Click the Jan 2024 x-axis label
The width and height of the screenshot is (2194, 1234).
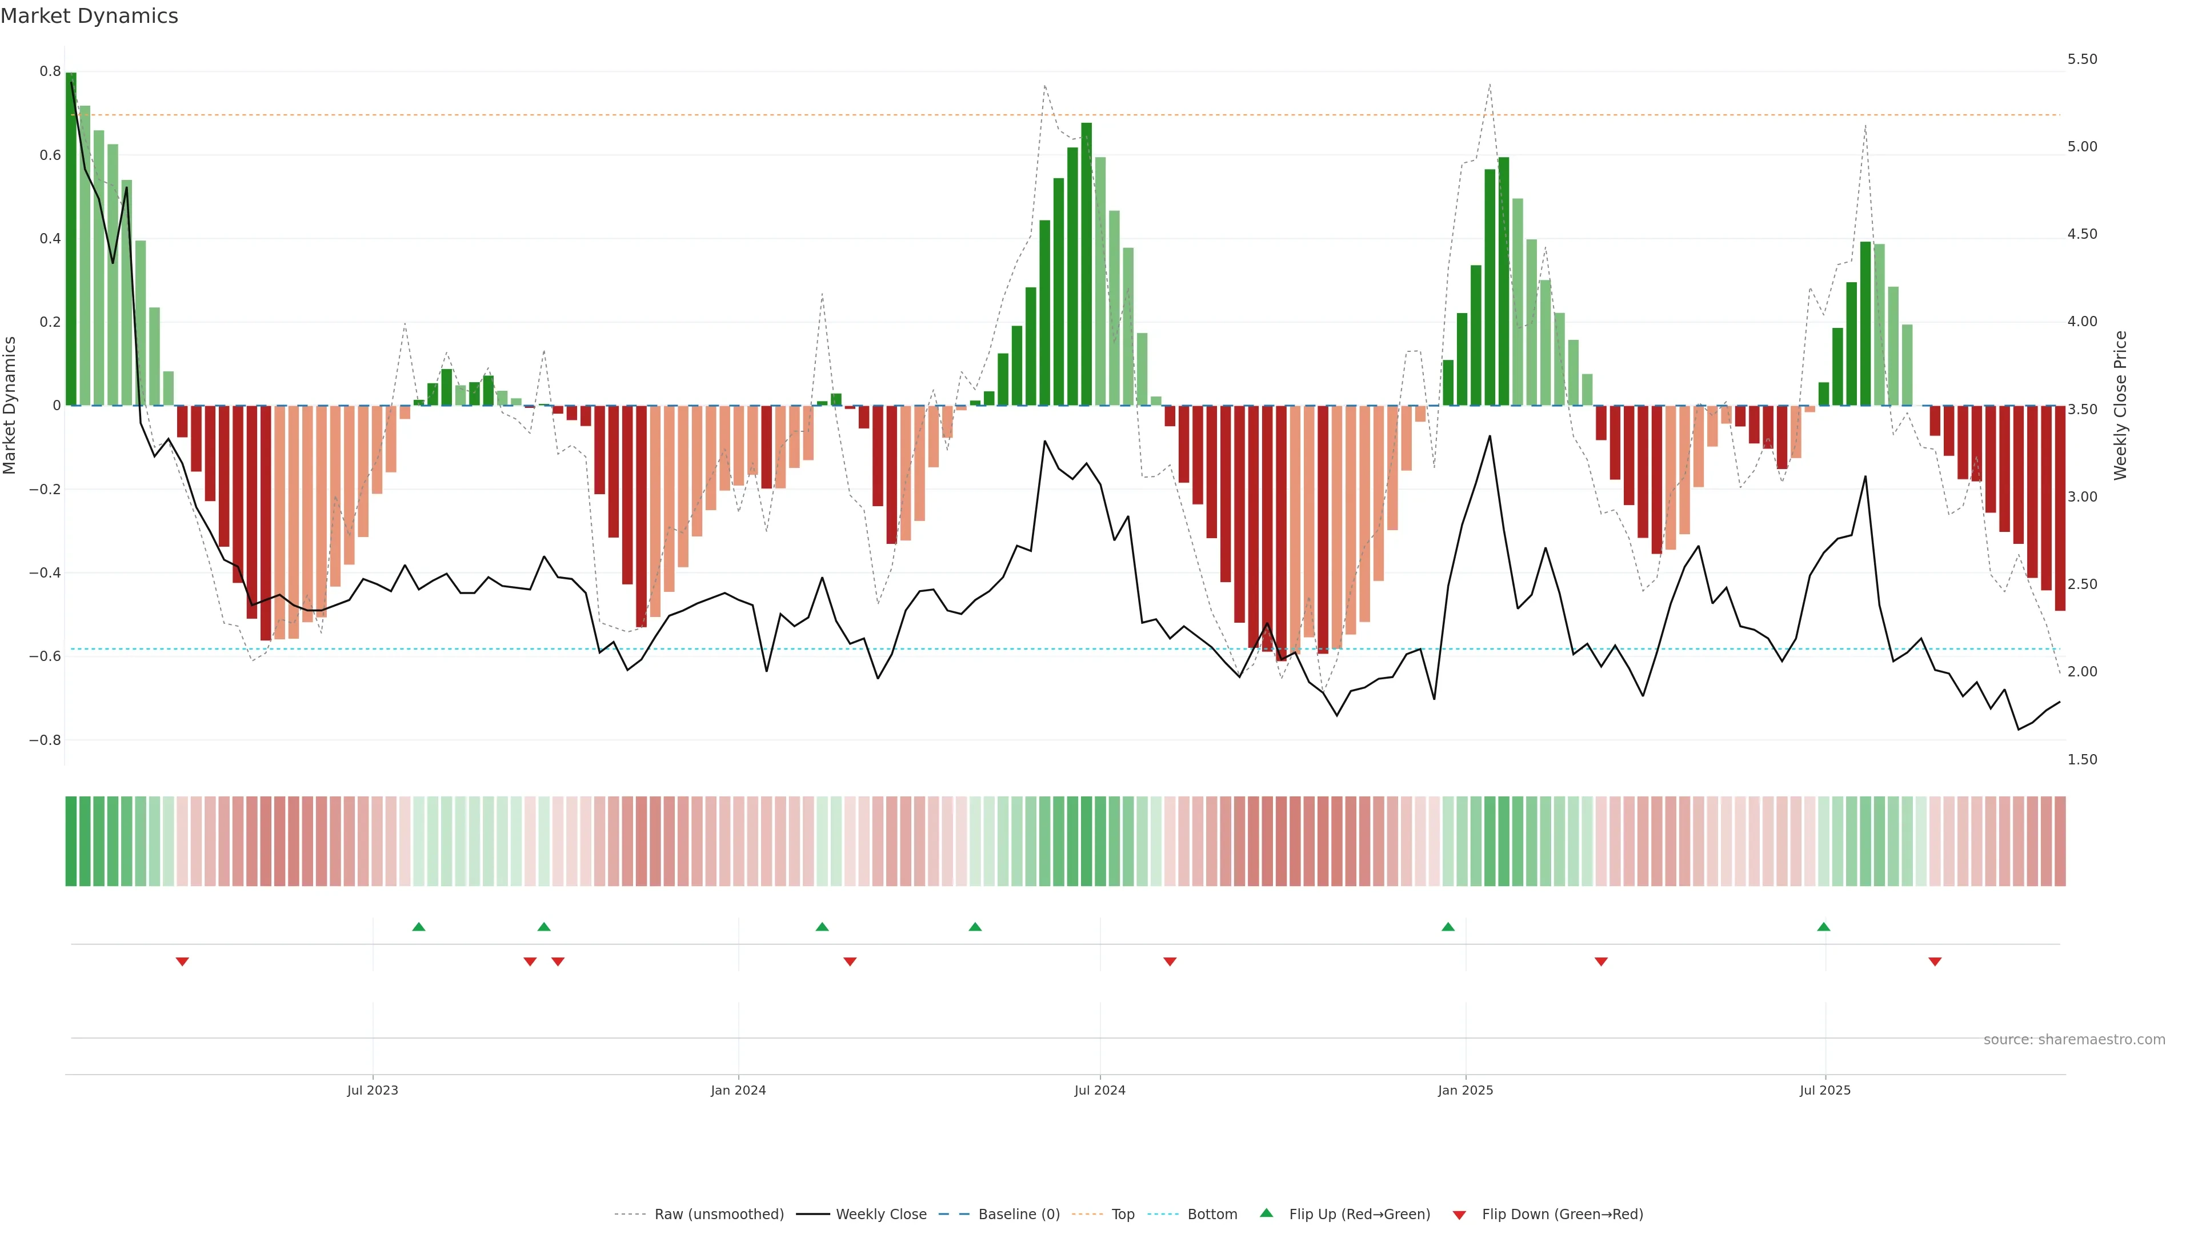(738, 1090)
